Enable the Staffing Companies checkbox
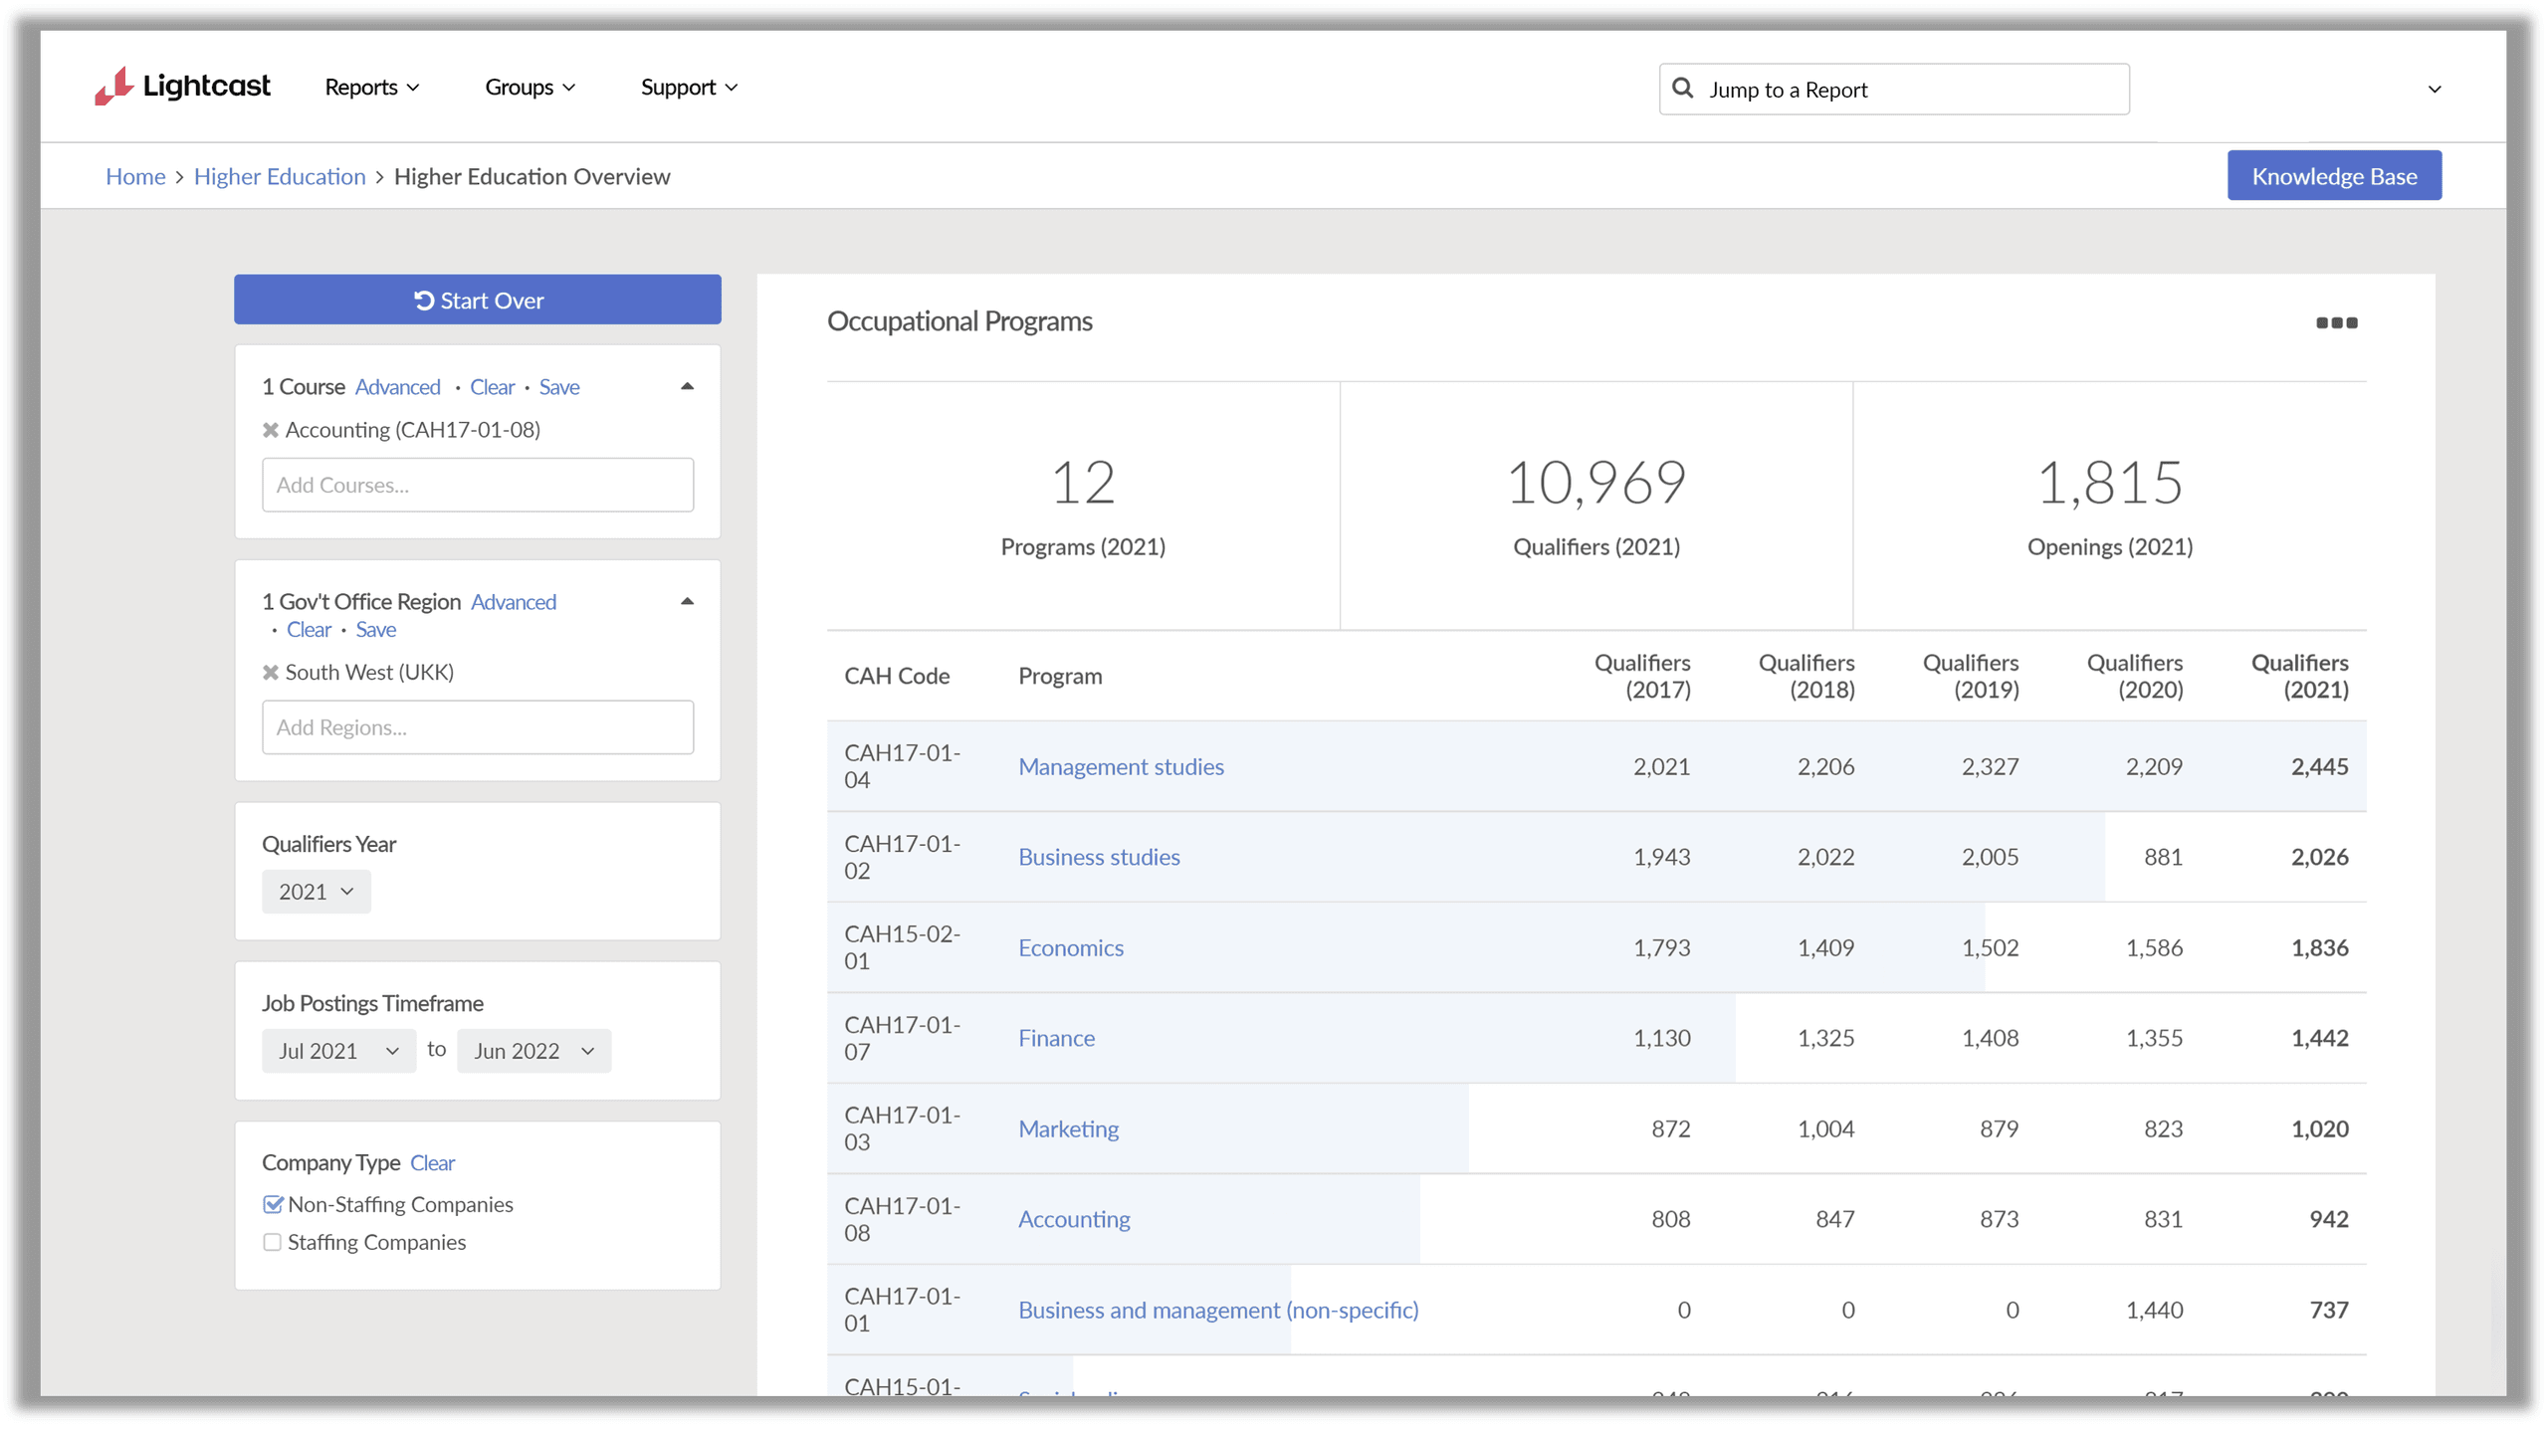 coord(273,1242)
